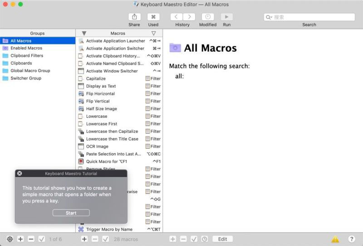This screenshot has height=246, width=363.
Task: Select Activate Window Switcher macro
Action: tap(119, 71)
